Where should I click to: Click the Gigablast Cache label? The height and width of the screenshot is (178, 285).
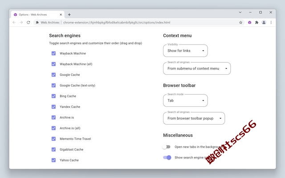coord(71,150)
